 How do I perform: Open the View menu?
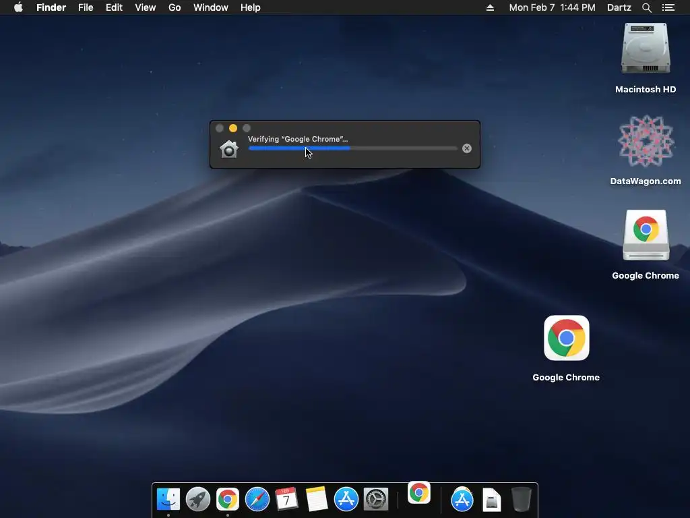click(x=146, y=7)
